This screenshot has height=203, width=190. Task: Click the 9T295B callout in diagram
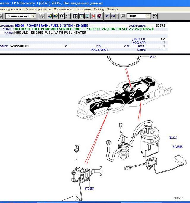click(x=178, y=147)
